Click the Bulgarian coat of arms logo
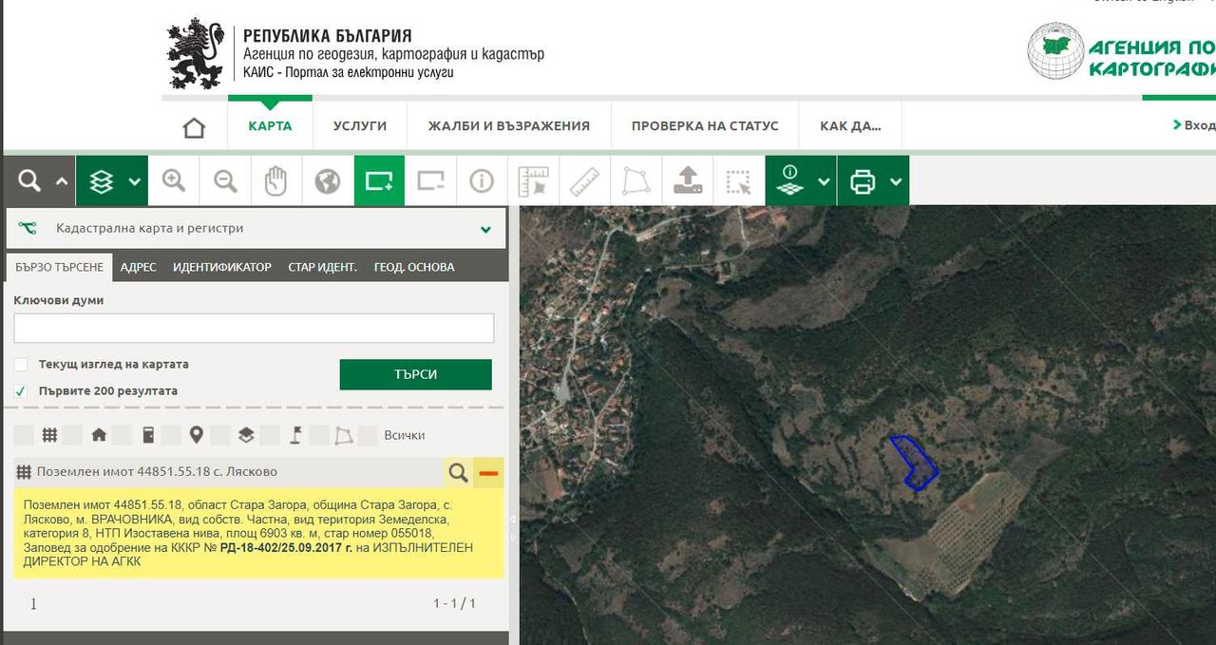The height and width of the screenshot is (645, 1216). coord(195,54)
